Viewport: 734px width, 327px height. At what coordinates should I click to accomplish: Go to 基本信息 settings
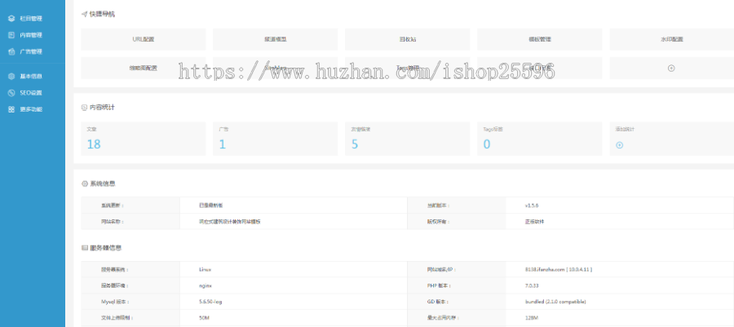pyautogui.click(x=33, y=77)
